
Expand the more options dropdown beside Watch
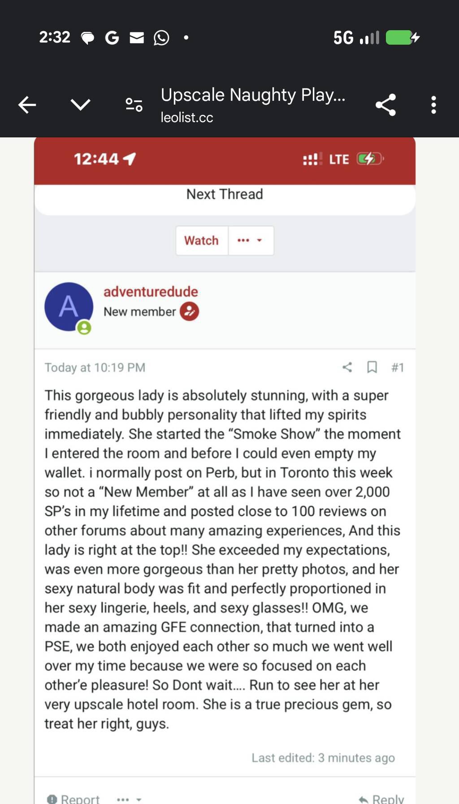point(250,240)
